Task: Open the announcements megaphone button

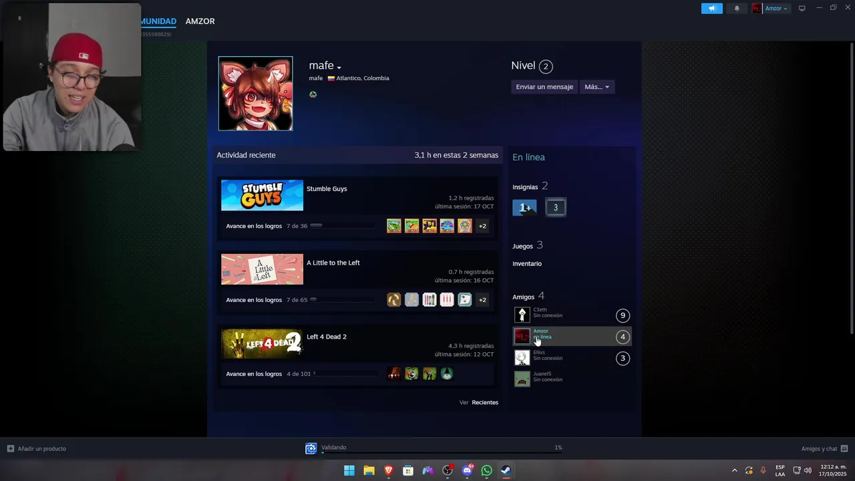Action: (712, 9)
